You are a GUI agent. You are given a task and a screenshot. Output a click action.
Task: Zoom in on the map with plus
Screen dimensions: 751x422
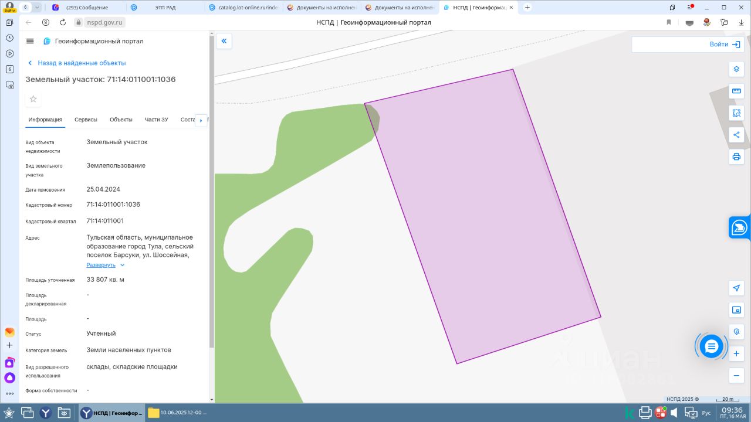[x=736, y=353]
